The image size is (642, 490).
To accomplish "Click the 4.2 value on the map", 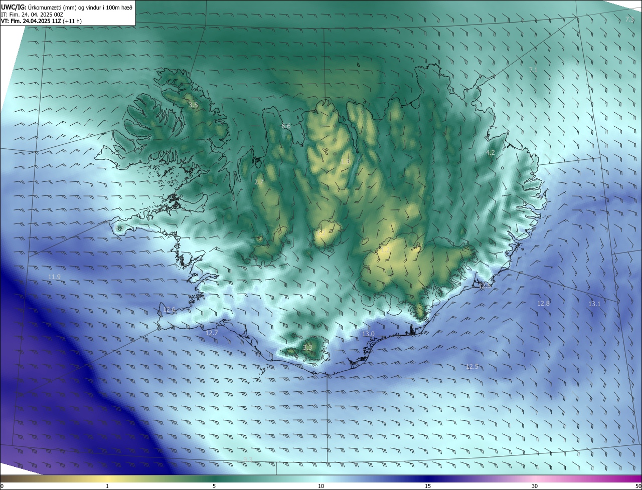I will click(491, 153).
